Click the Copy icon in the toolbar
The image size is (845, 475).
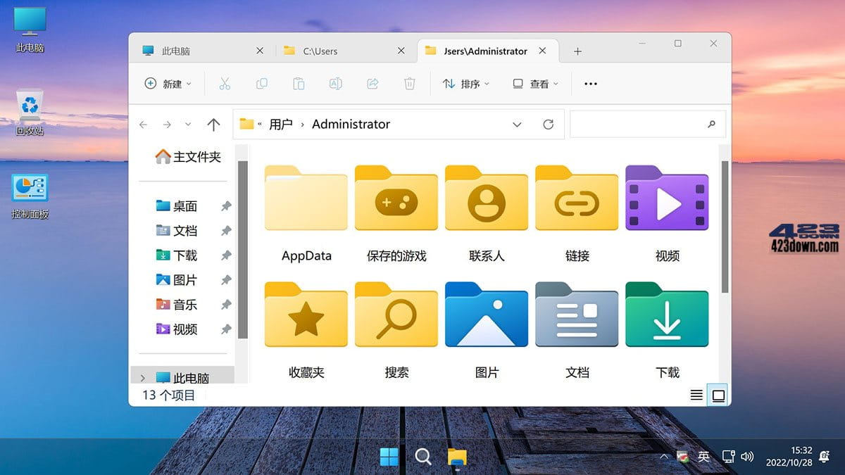(261, 83)
